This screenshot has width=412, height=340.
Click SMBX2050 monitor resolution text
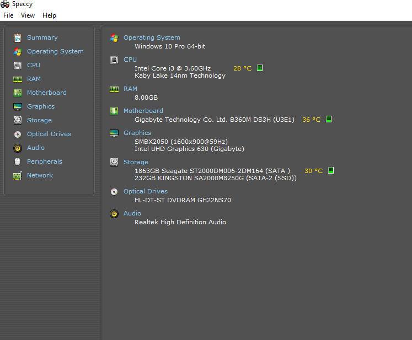click(181, 142)
